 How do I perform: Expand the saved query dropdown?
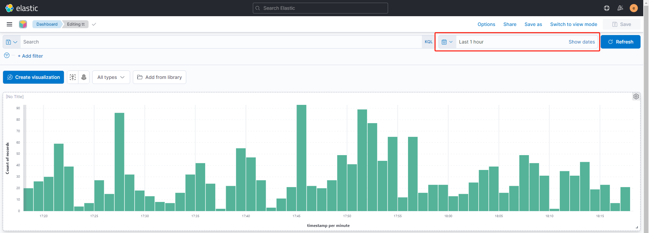(x=11, y=42)
